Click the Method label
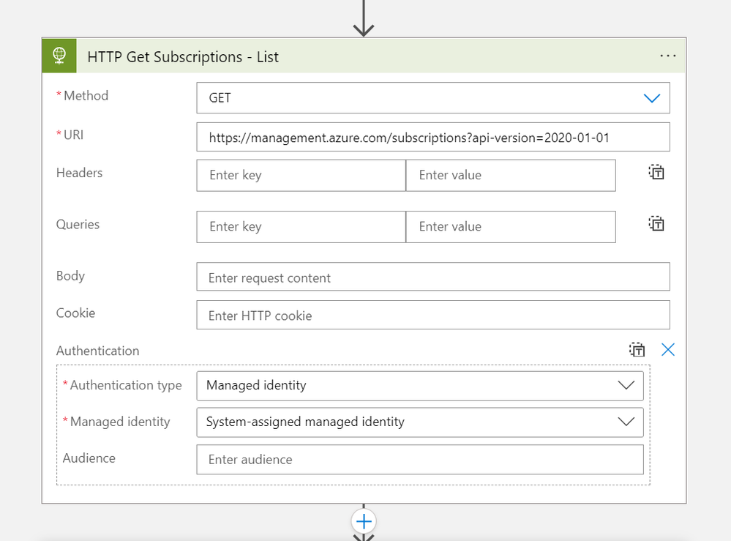 86,96
